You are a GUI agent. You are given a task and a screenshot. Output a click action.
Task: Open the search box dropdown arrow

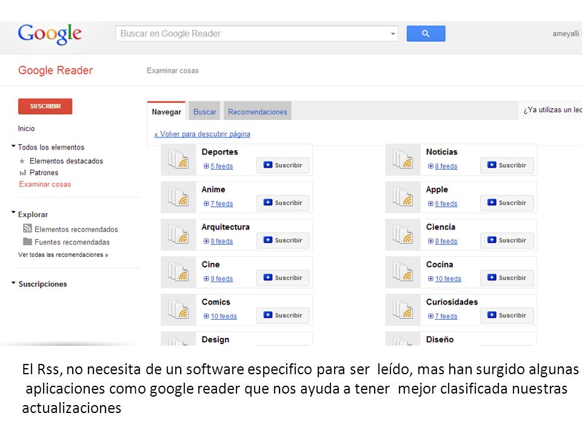pyautogui.click(x=393, y=34)
